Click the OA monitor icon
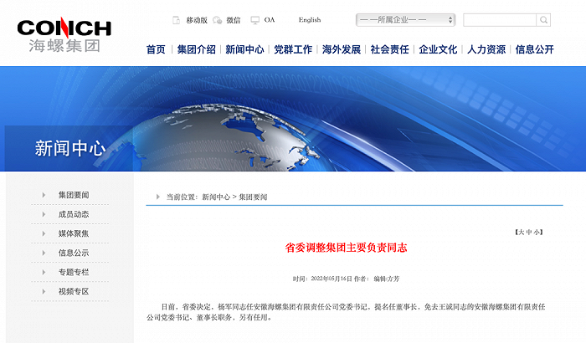The width and height of the screenshot is (586, 343). [255, 19]
